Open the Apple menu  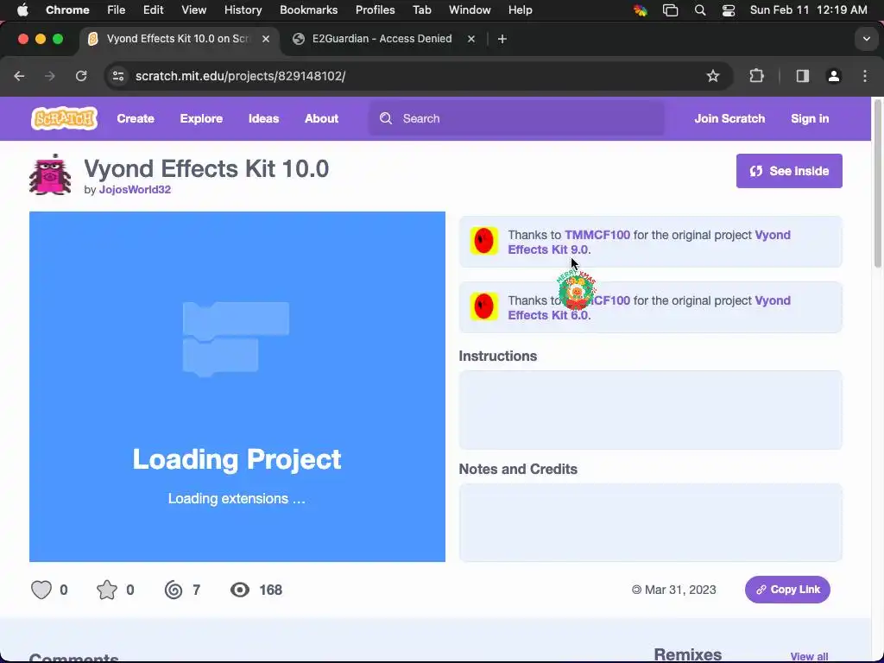pyautogui.click(x=22, y=9)
